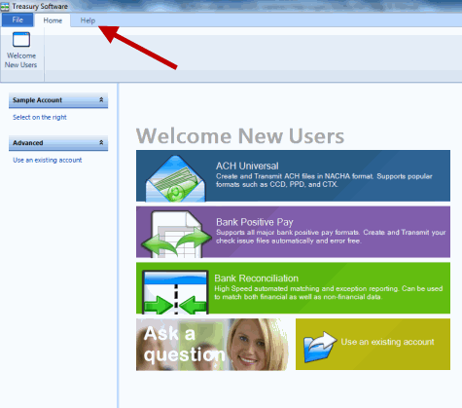Collapse the Sample Account panel chevron
The image size is (462, 408).
(x=101, y=100)
